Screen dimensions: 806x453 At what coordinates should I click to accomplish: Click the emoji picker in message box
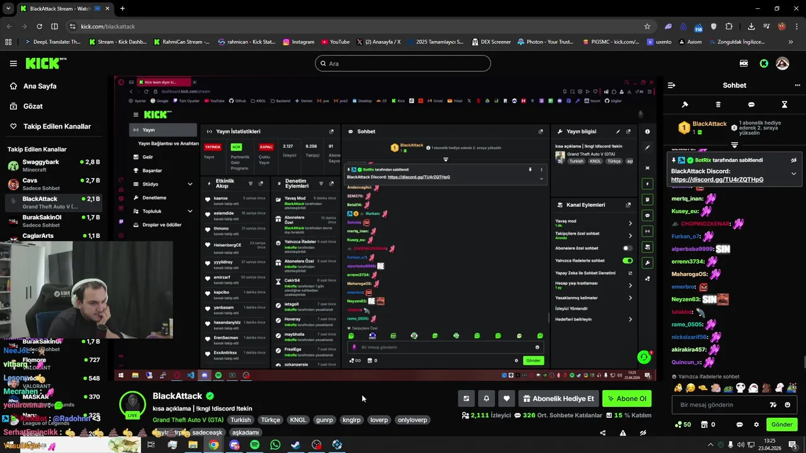pos(788,405)
